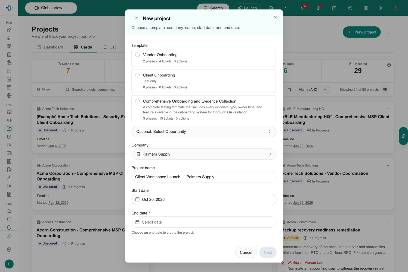Toggle the light/dark theme sun icon

click(x=381, y=8)
